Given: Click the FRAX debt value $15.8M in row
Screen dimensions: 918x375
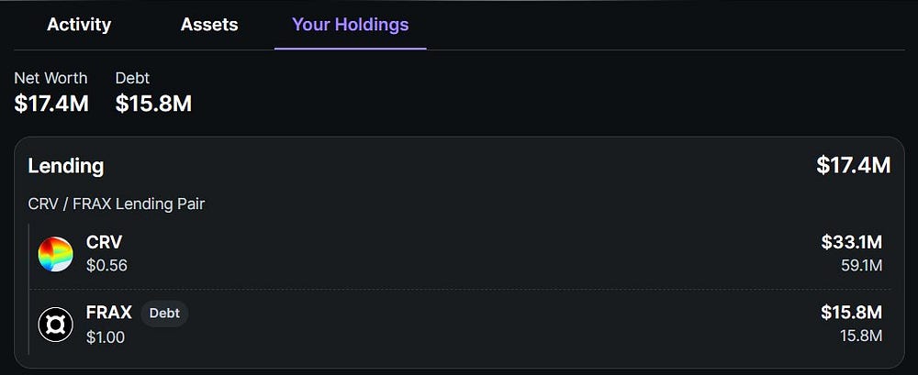Looking at the screenshot, I should pyautogui.click(x=851, y=313).
